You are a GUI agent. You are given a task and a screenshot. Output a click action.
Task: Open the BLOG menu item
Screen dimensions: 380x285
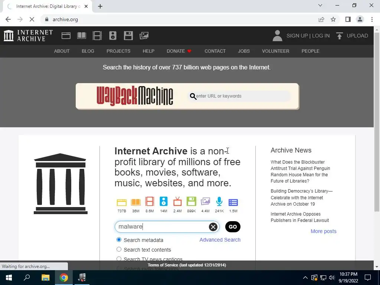point(88,51)
